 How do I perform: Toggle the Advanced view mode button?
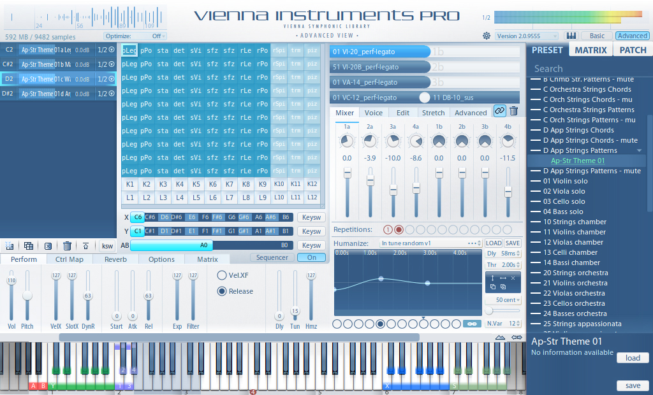(632, 36)
